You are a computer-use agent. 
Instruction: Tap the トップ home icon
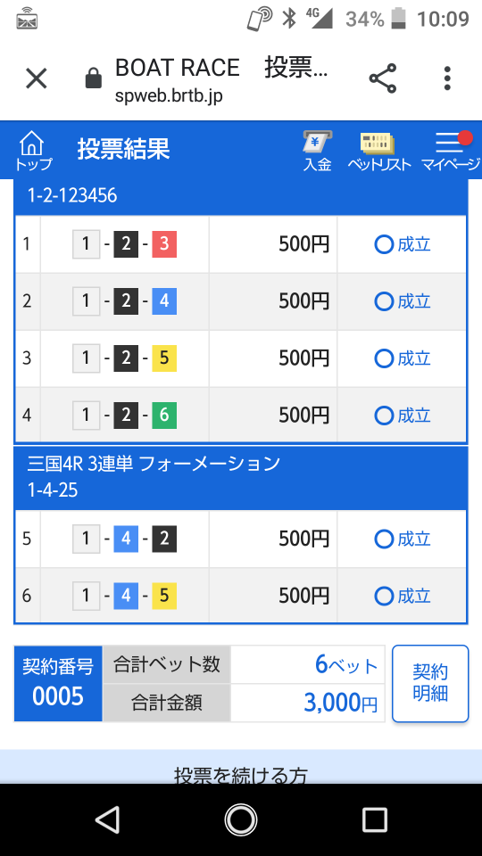click(33, 151)
